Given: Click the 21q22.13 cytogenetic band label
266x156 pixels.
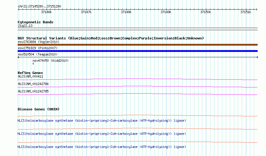Looking at the screenshot, I should pyautogui.click(x=25, y=26).
